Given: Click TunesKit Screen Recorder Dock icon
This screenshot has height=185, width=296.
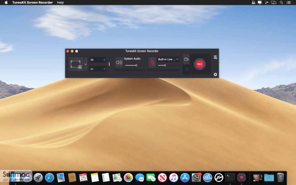Looking at the screenshot, I should click(x=241, y=177).
